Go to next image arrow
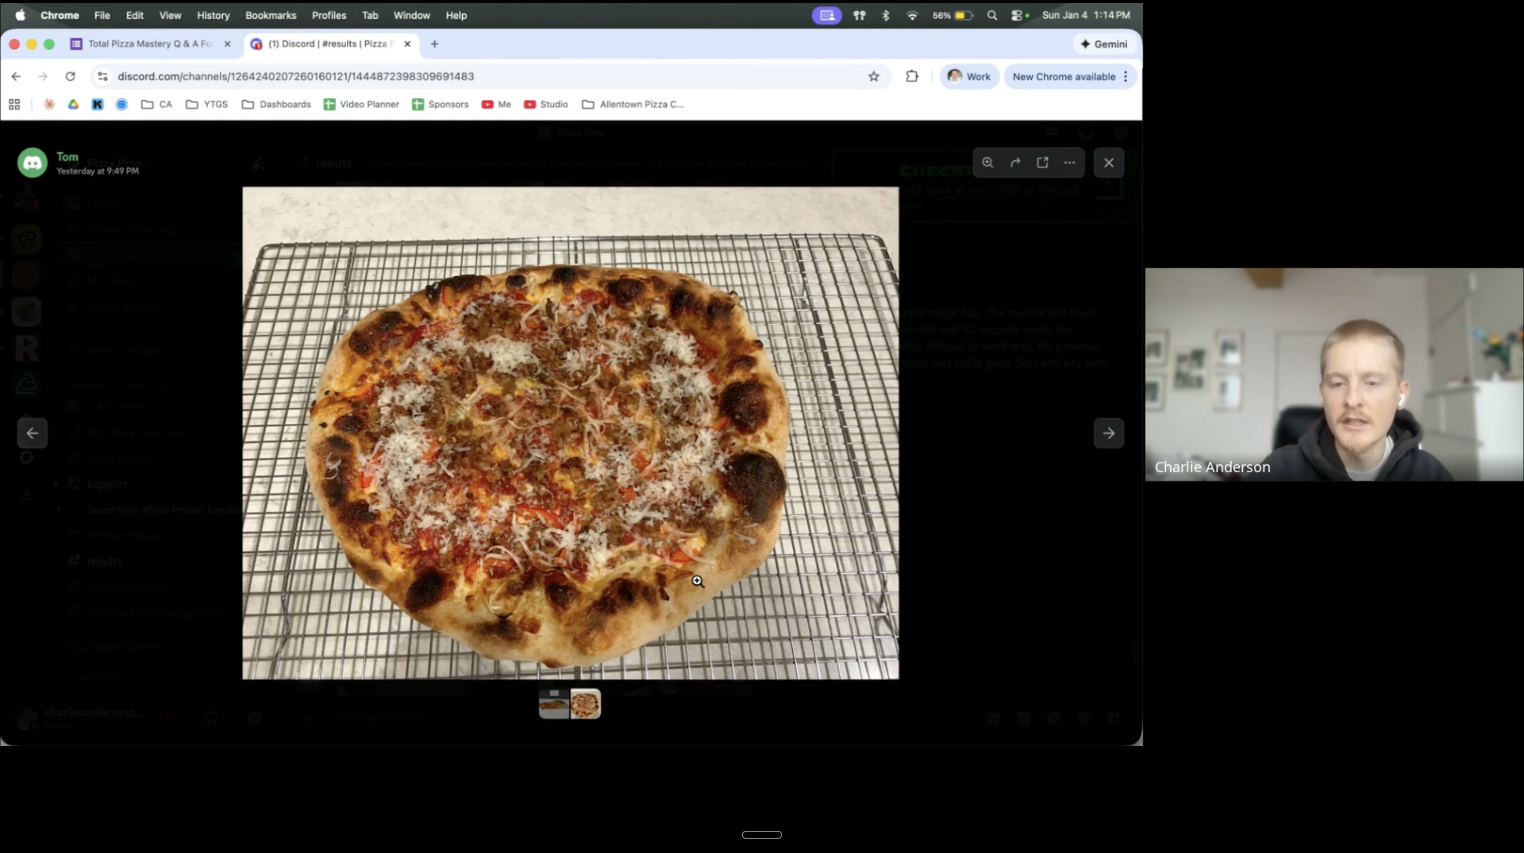The image size is (1524, 853). pos(1109,434)
